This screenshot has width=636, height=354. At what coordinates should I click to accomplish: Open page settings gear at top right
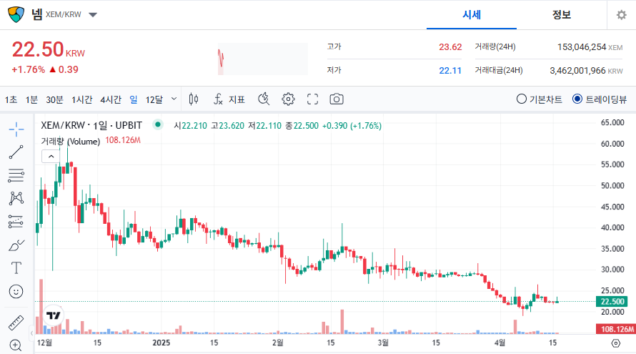pyautogui.click(x=622, y=15)
